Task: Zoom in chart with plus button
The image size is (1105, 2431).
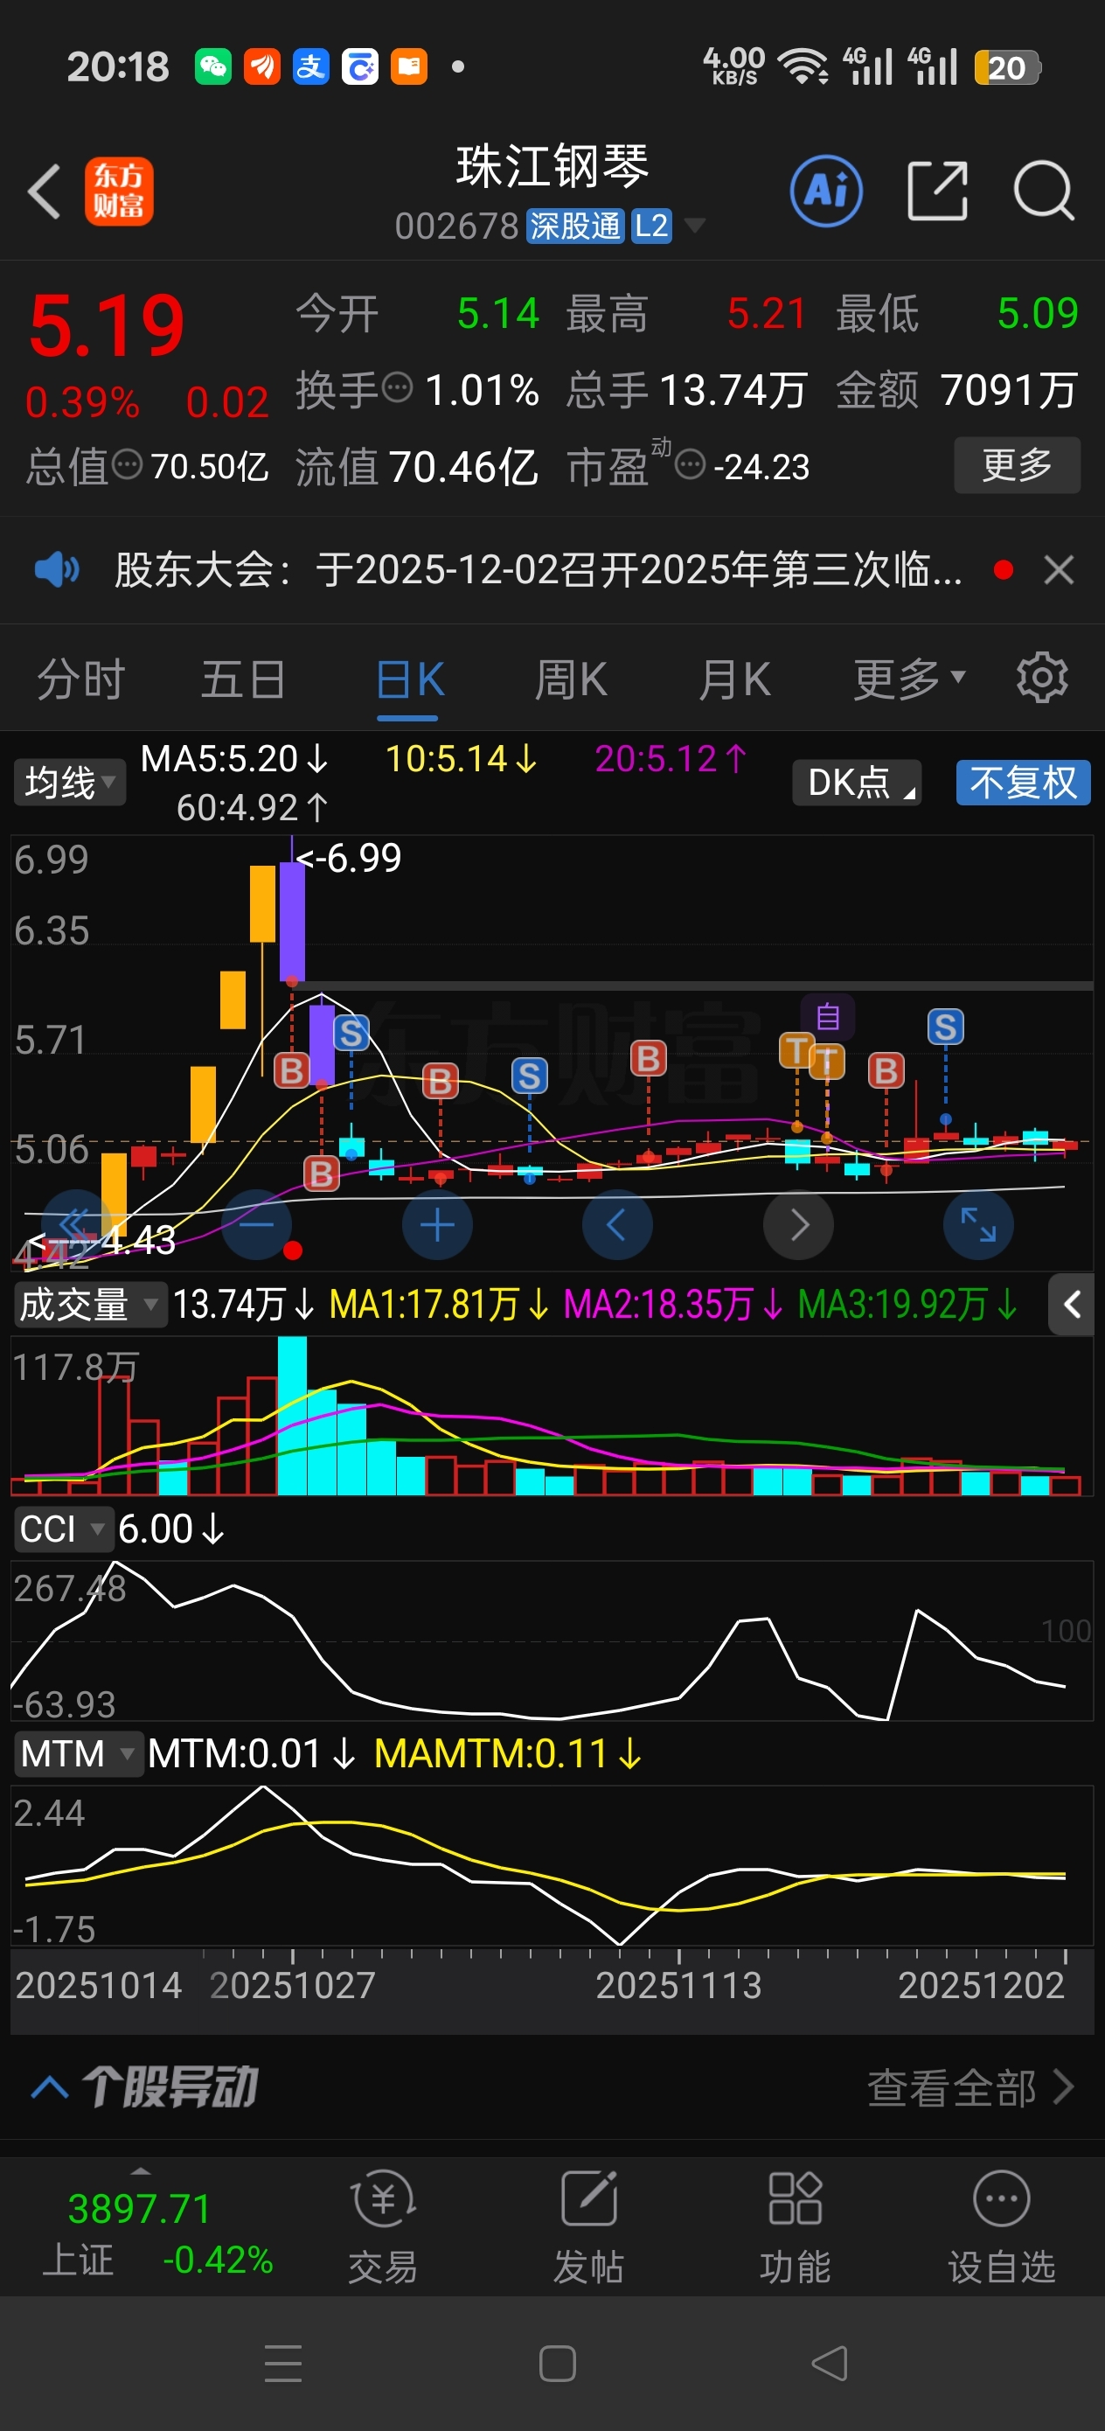Action: 437,1225
